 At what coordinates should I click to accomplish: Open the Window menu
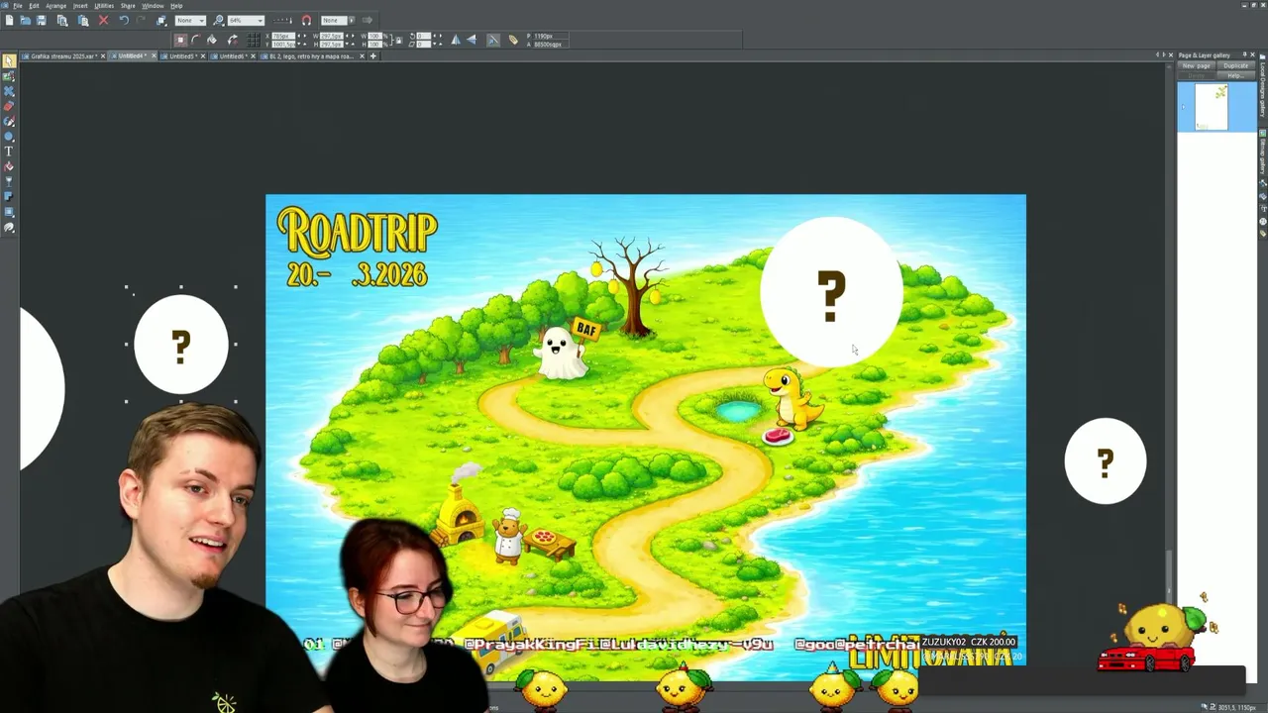point(153,6)
